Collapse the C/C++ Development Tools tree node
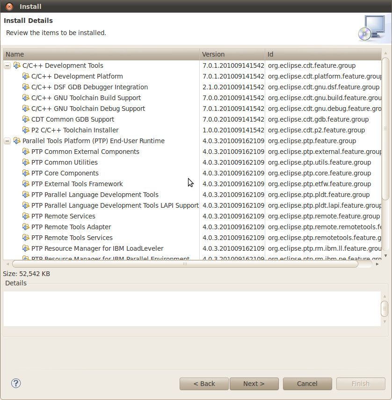 7,66
